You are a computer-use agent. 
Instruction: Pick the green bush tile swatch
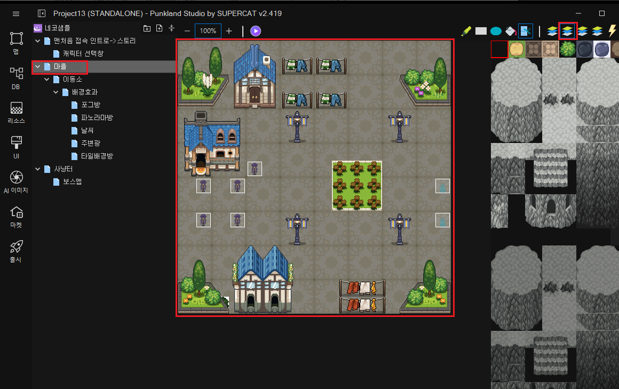point(568,50)
